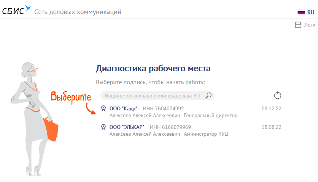The width and height of the screenshot is (318, 182).
Task: Focus the organization or owner search field
Action: pos(152,96)
